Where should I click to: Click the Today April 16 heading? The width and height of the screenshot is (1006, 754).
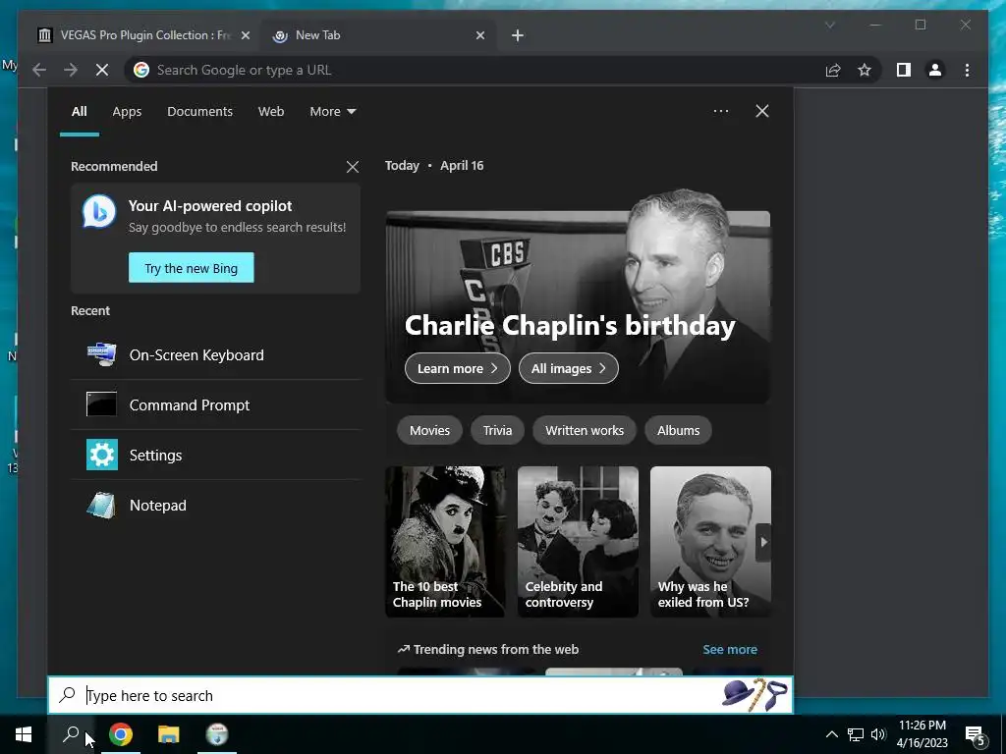(x=434, y=165)
